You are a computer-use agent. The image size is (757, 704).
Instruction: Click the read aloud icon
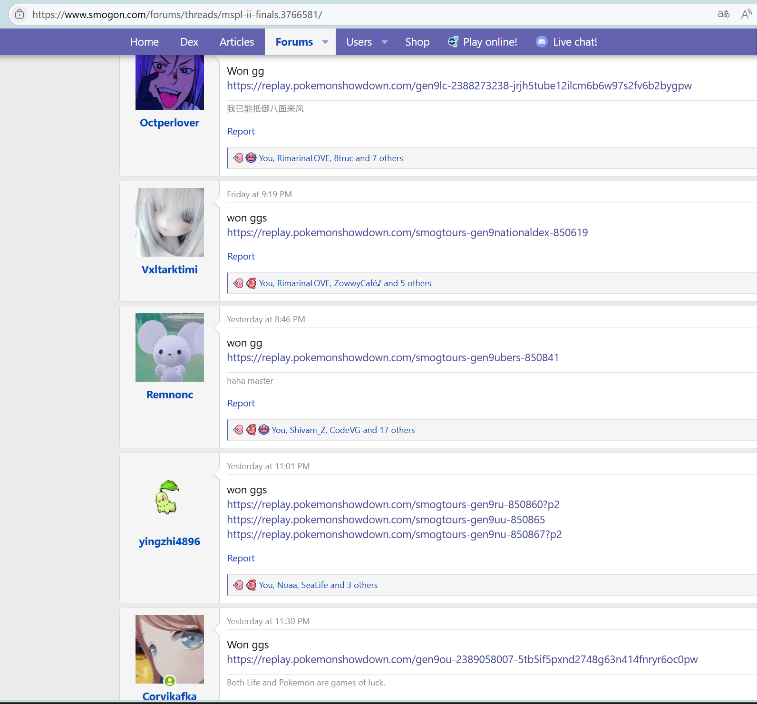coord(746,14)
